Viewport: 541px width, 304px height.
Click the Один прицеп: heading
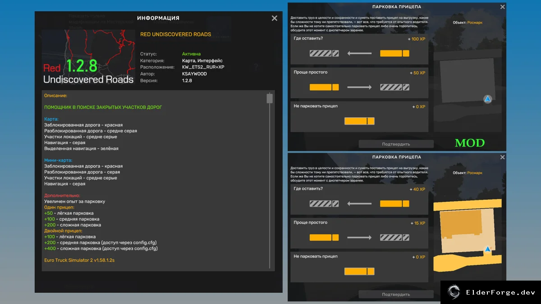click(59, 208)
